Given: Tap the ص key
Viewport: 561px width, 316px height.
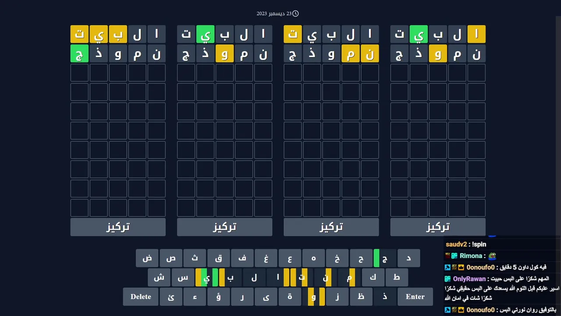Looking at the screenshot, I should pos(171,258).
